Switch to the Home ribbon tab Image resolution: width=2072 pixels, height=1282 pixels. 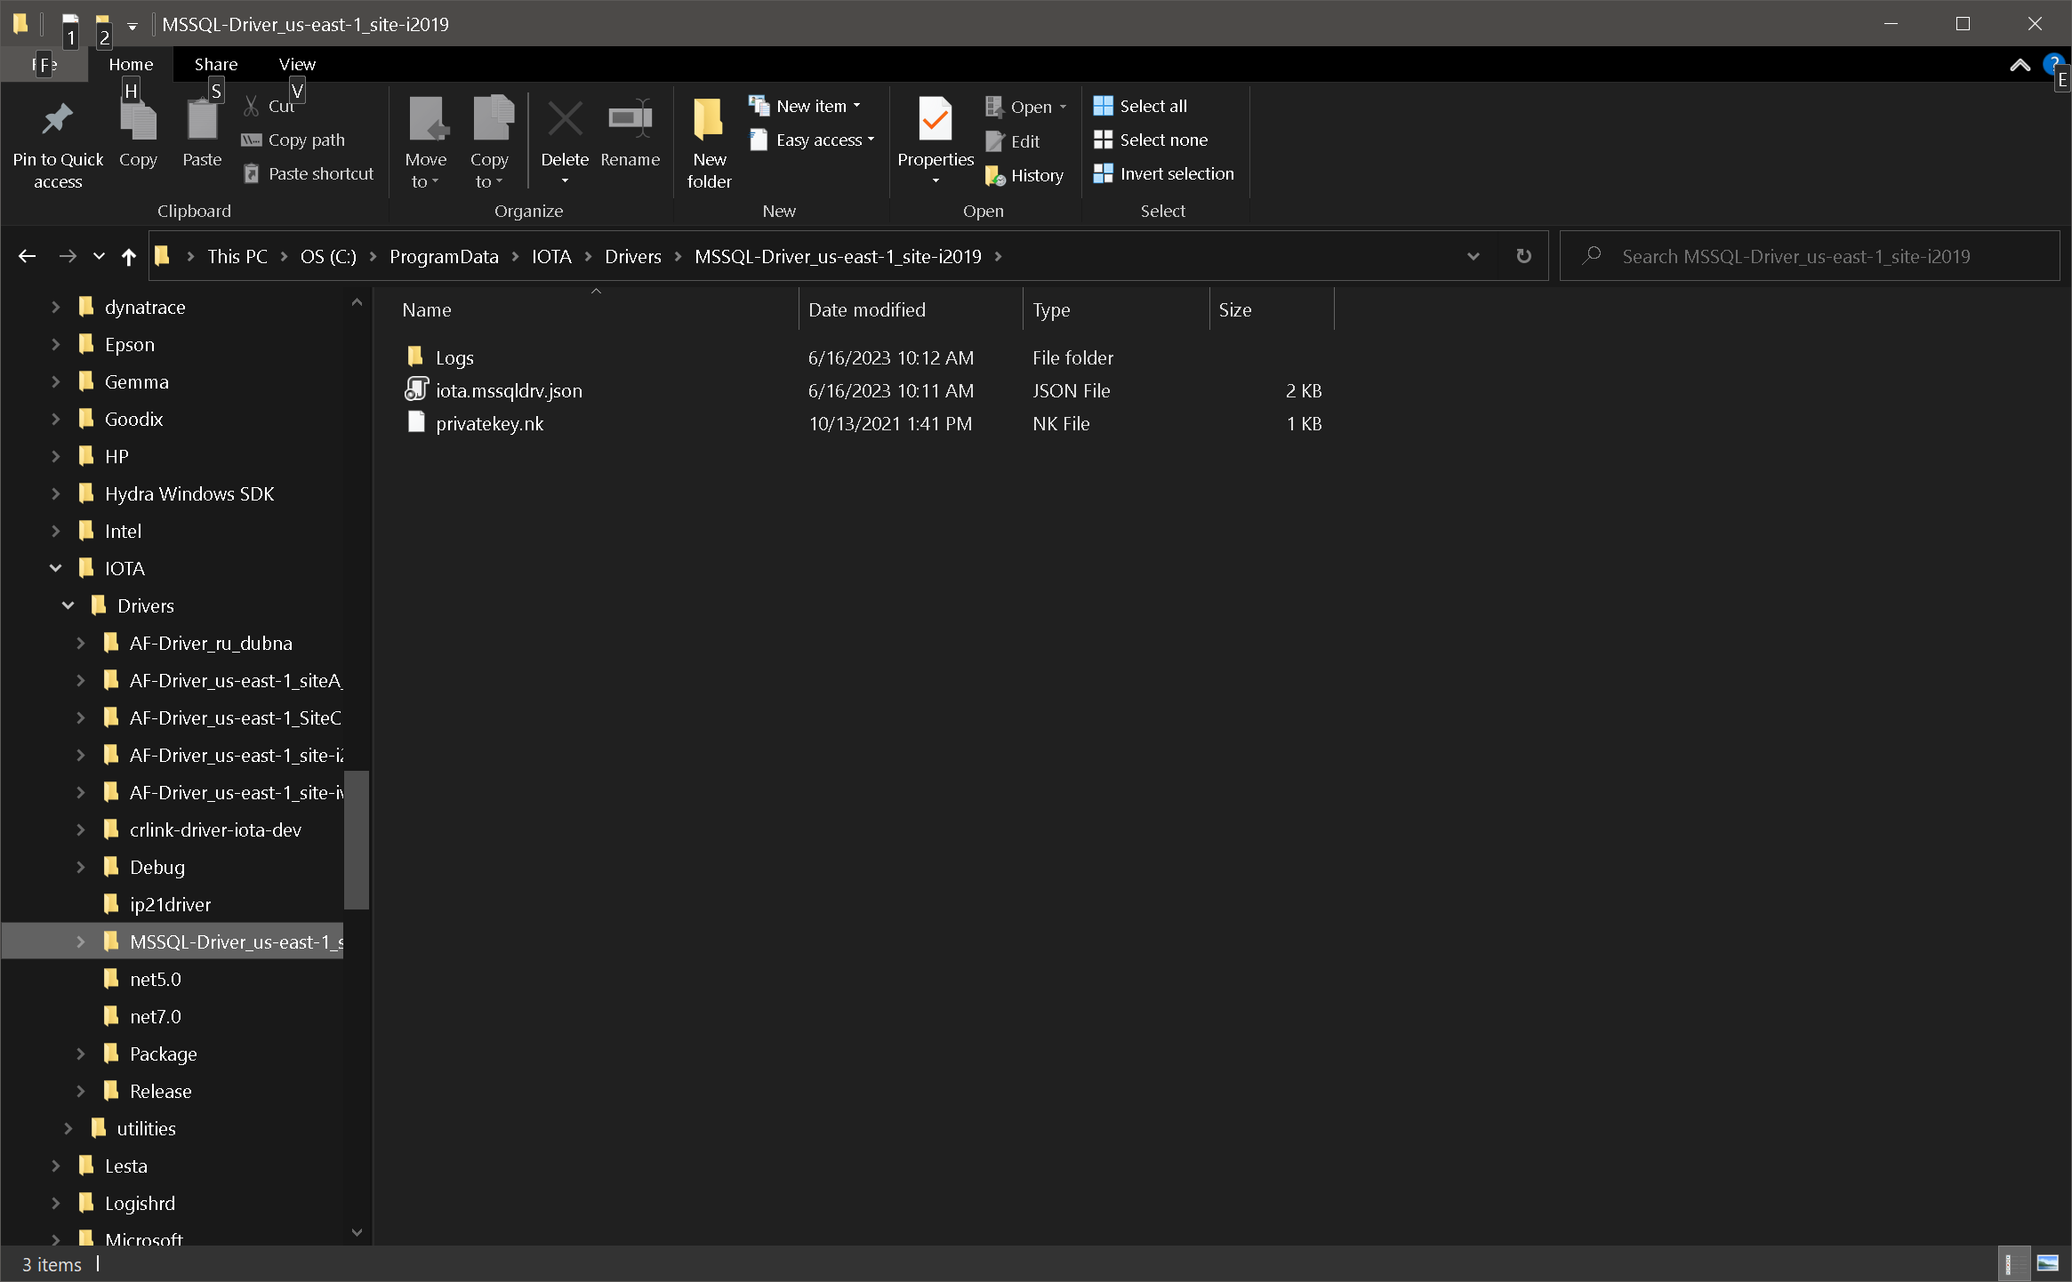131,64
